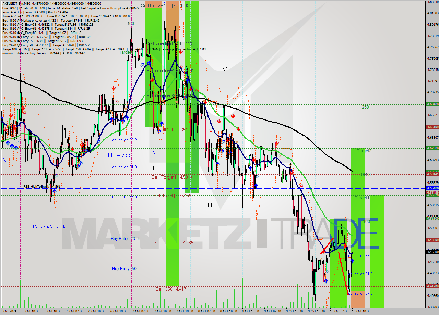Click the green 'Target1' label
The height and width of the screenshot is (315, 439).
coord(362,198)
